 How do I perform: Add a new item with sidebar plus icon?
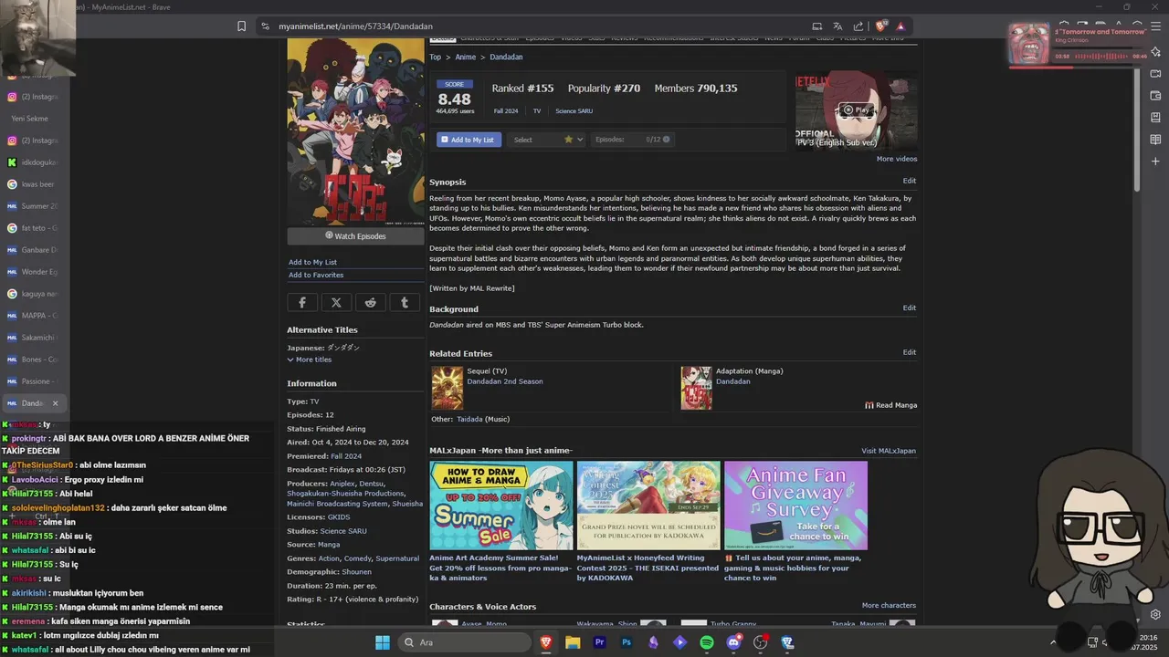tap(1155, 162)
